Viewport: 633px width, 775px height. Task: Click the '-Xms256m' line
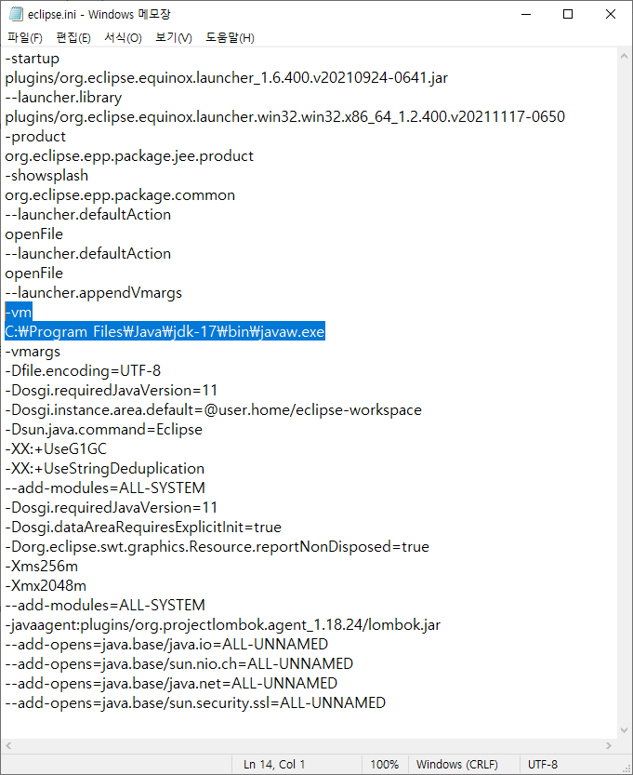(x=42, y=567)
